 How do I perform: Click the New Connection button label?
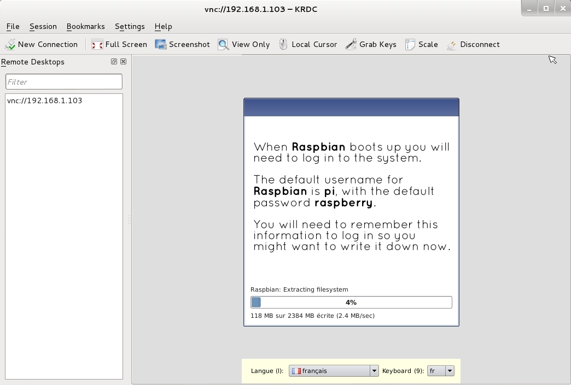tap(48, 44)
